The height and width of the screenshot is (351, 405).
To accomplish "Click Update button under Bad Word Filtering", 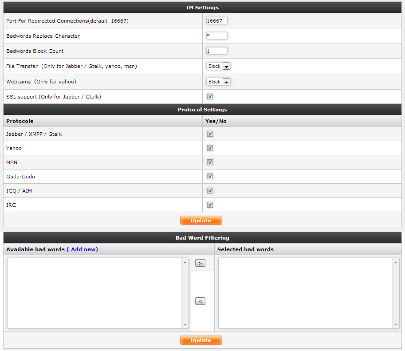I will point(201,340).
